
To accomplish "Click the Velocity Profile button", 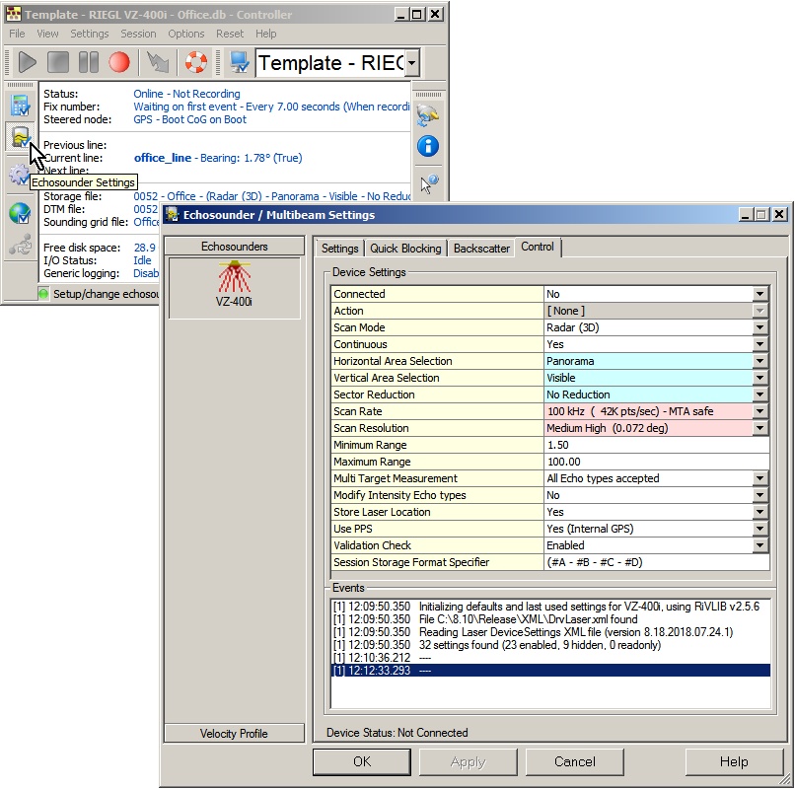I will pos(234,733).
